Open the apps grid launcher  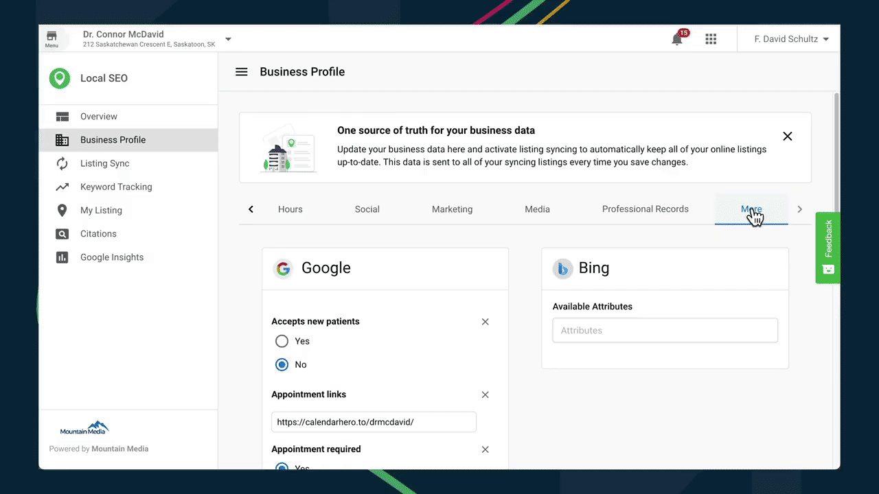coord(711,39)
